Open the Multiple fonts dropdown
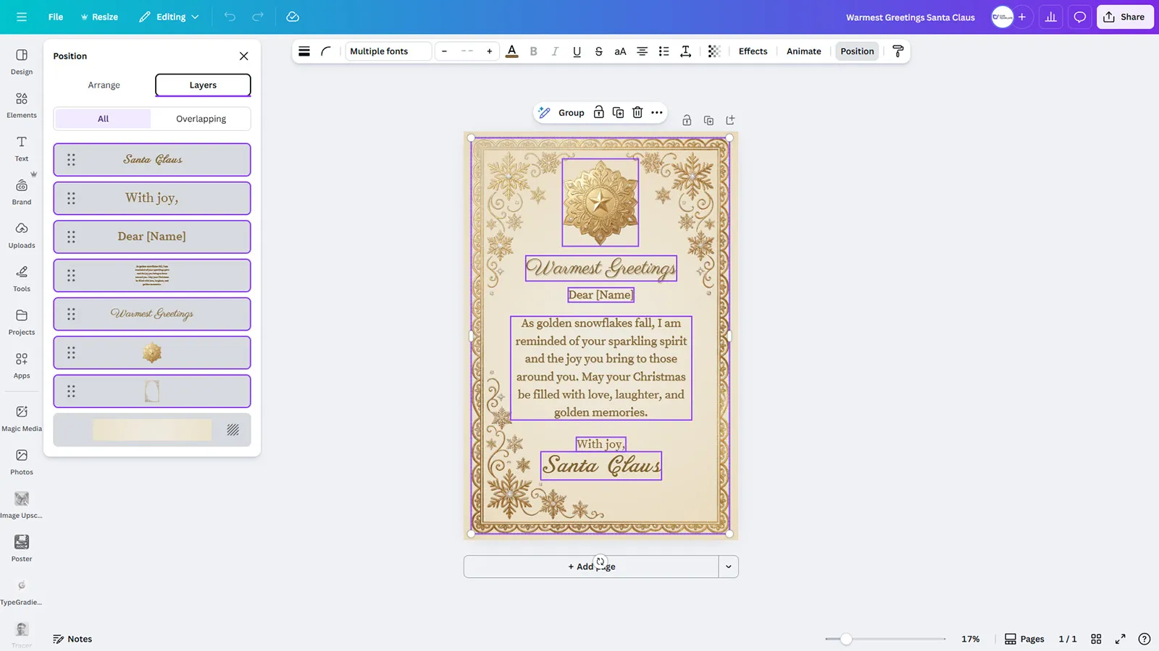Viewport: 1159px width, 651px height. coord(388,51)
